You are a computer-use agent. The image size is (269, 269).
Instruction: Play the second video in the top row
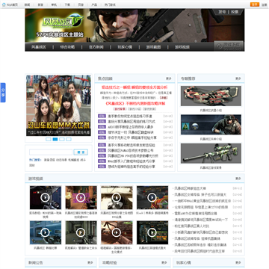coord(81,198)
